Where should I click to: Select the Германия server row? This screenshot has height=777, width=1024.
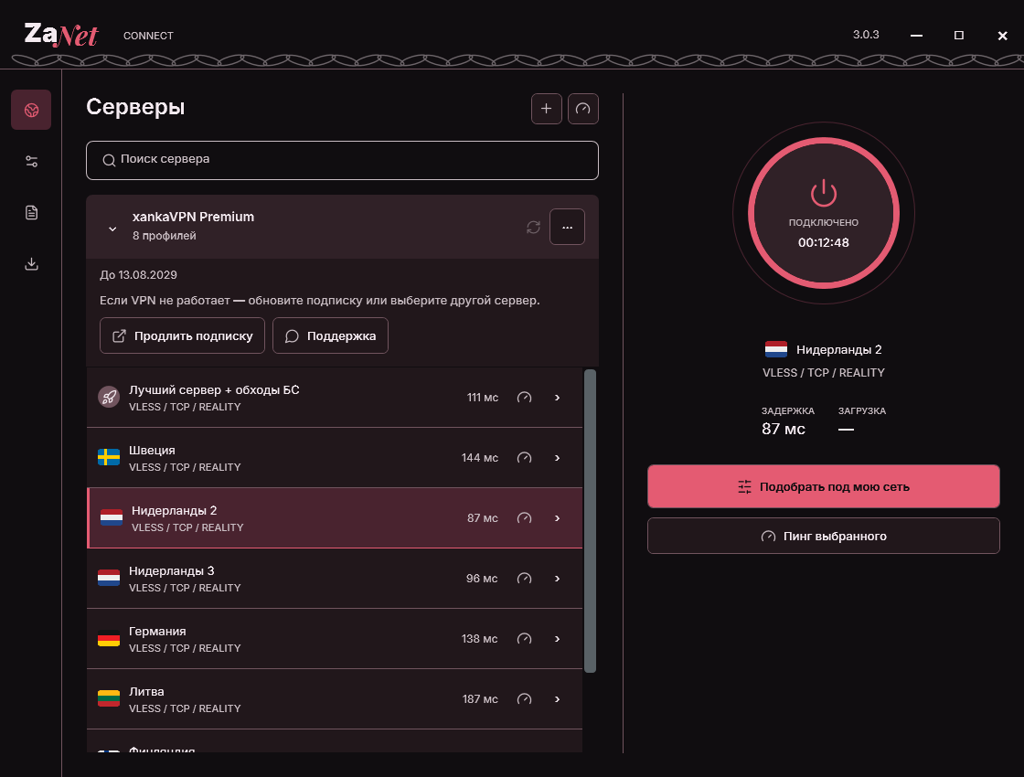(x=335, y=639)
